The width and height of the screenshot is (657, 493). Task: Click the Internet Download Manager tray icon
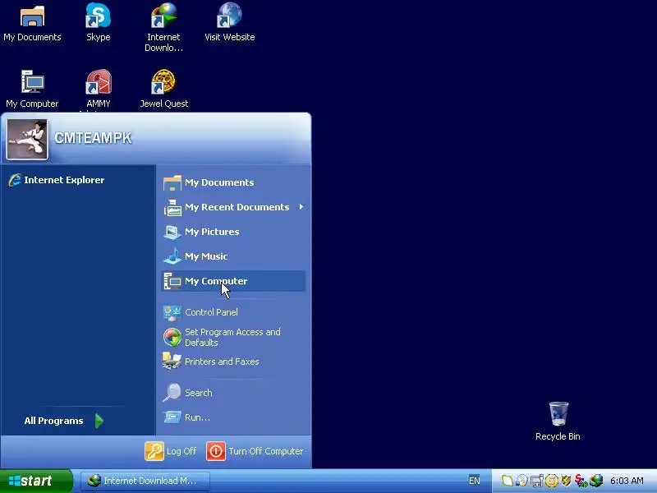pos(596,481)
